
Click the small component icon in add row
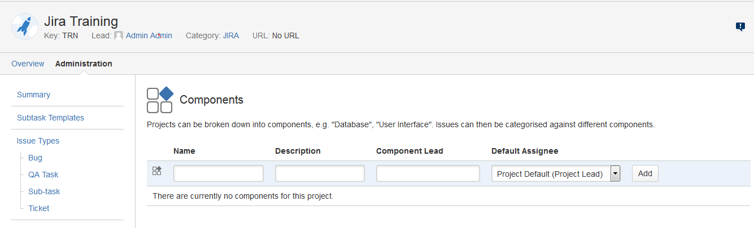(157, 171)
